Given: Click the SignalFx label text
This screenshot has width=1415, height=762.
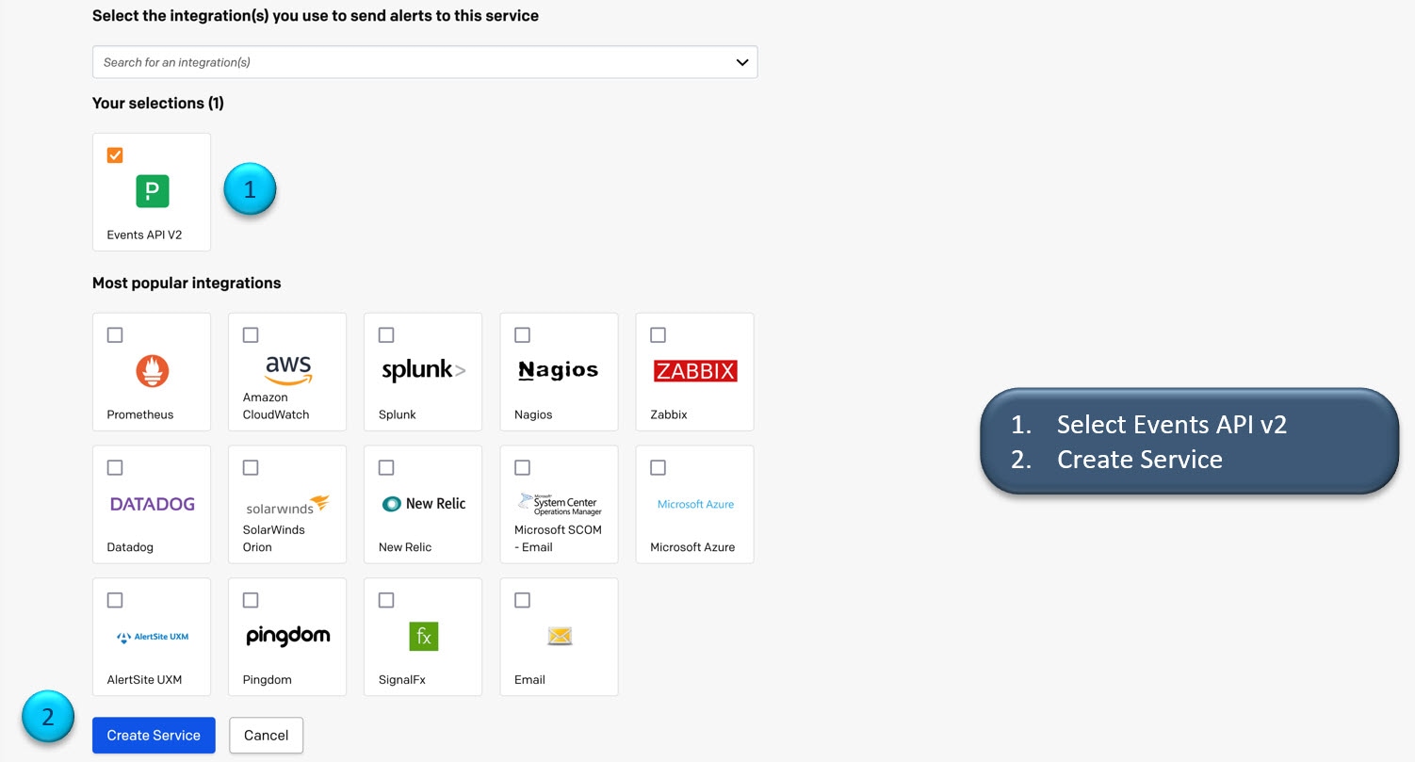Looking at the screenshot, I should [401, 681].
